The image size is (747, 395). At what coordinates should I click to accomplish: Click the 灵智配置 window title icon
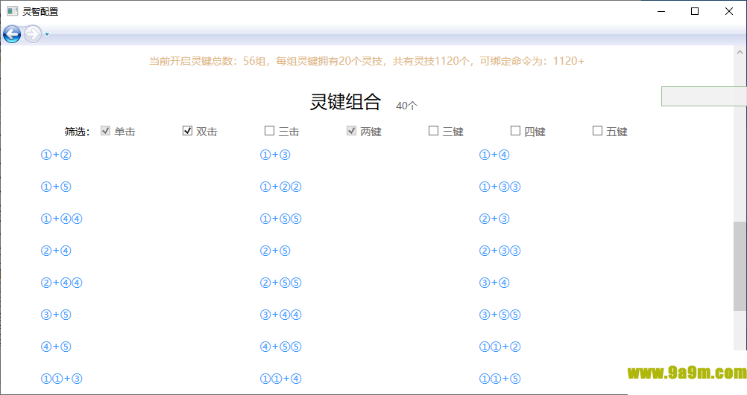coord(13,11)
